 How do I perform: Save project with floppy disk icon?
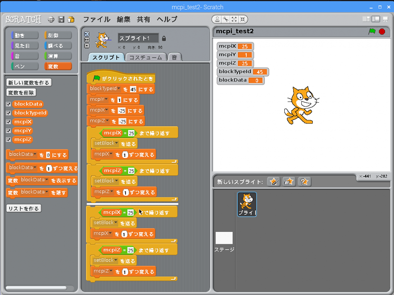click(61, 20)
